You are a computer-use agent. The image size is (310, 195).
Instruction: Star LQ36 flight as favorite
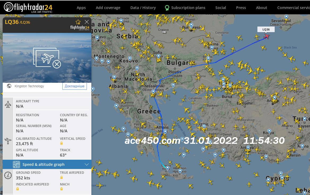(x=78, y=22)
